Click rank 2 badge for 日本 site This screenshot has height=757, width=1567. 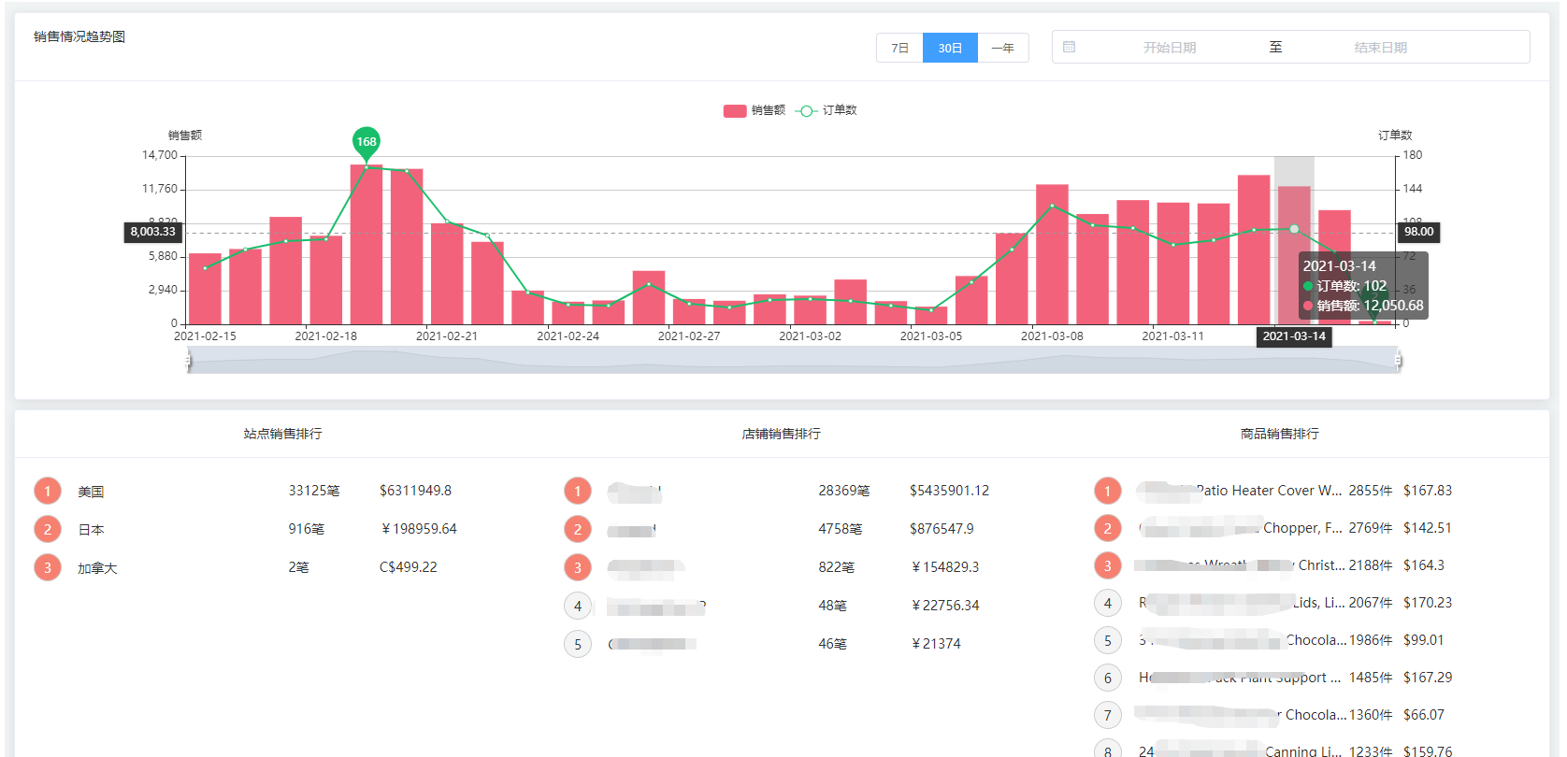coord(48,529)
